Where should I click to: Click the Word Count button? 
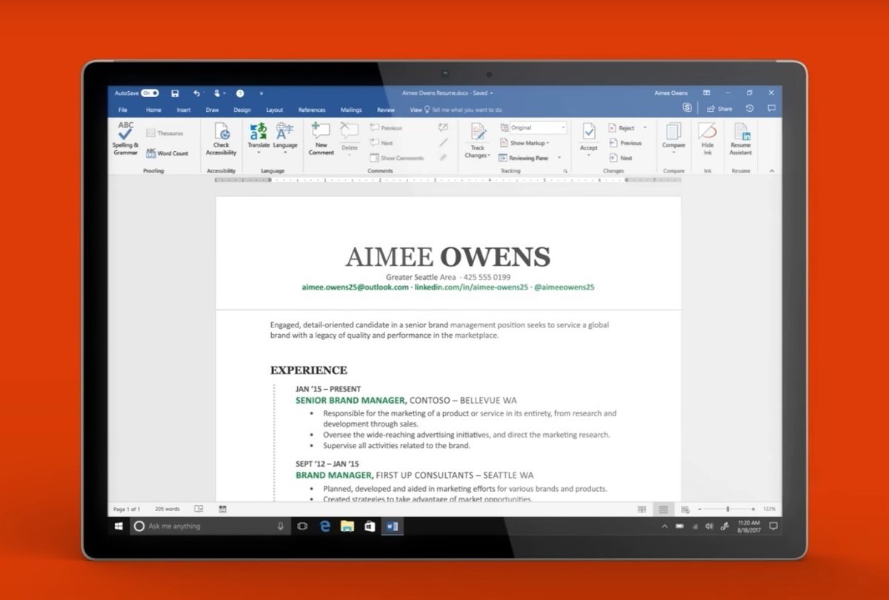pos(167,153)
